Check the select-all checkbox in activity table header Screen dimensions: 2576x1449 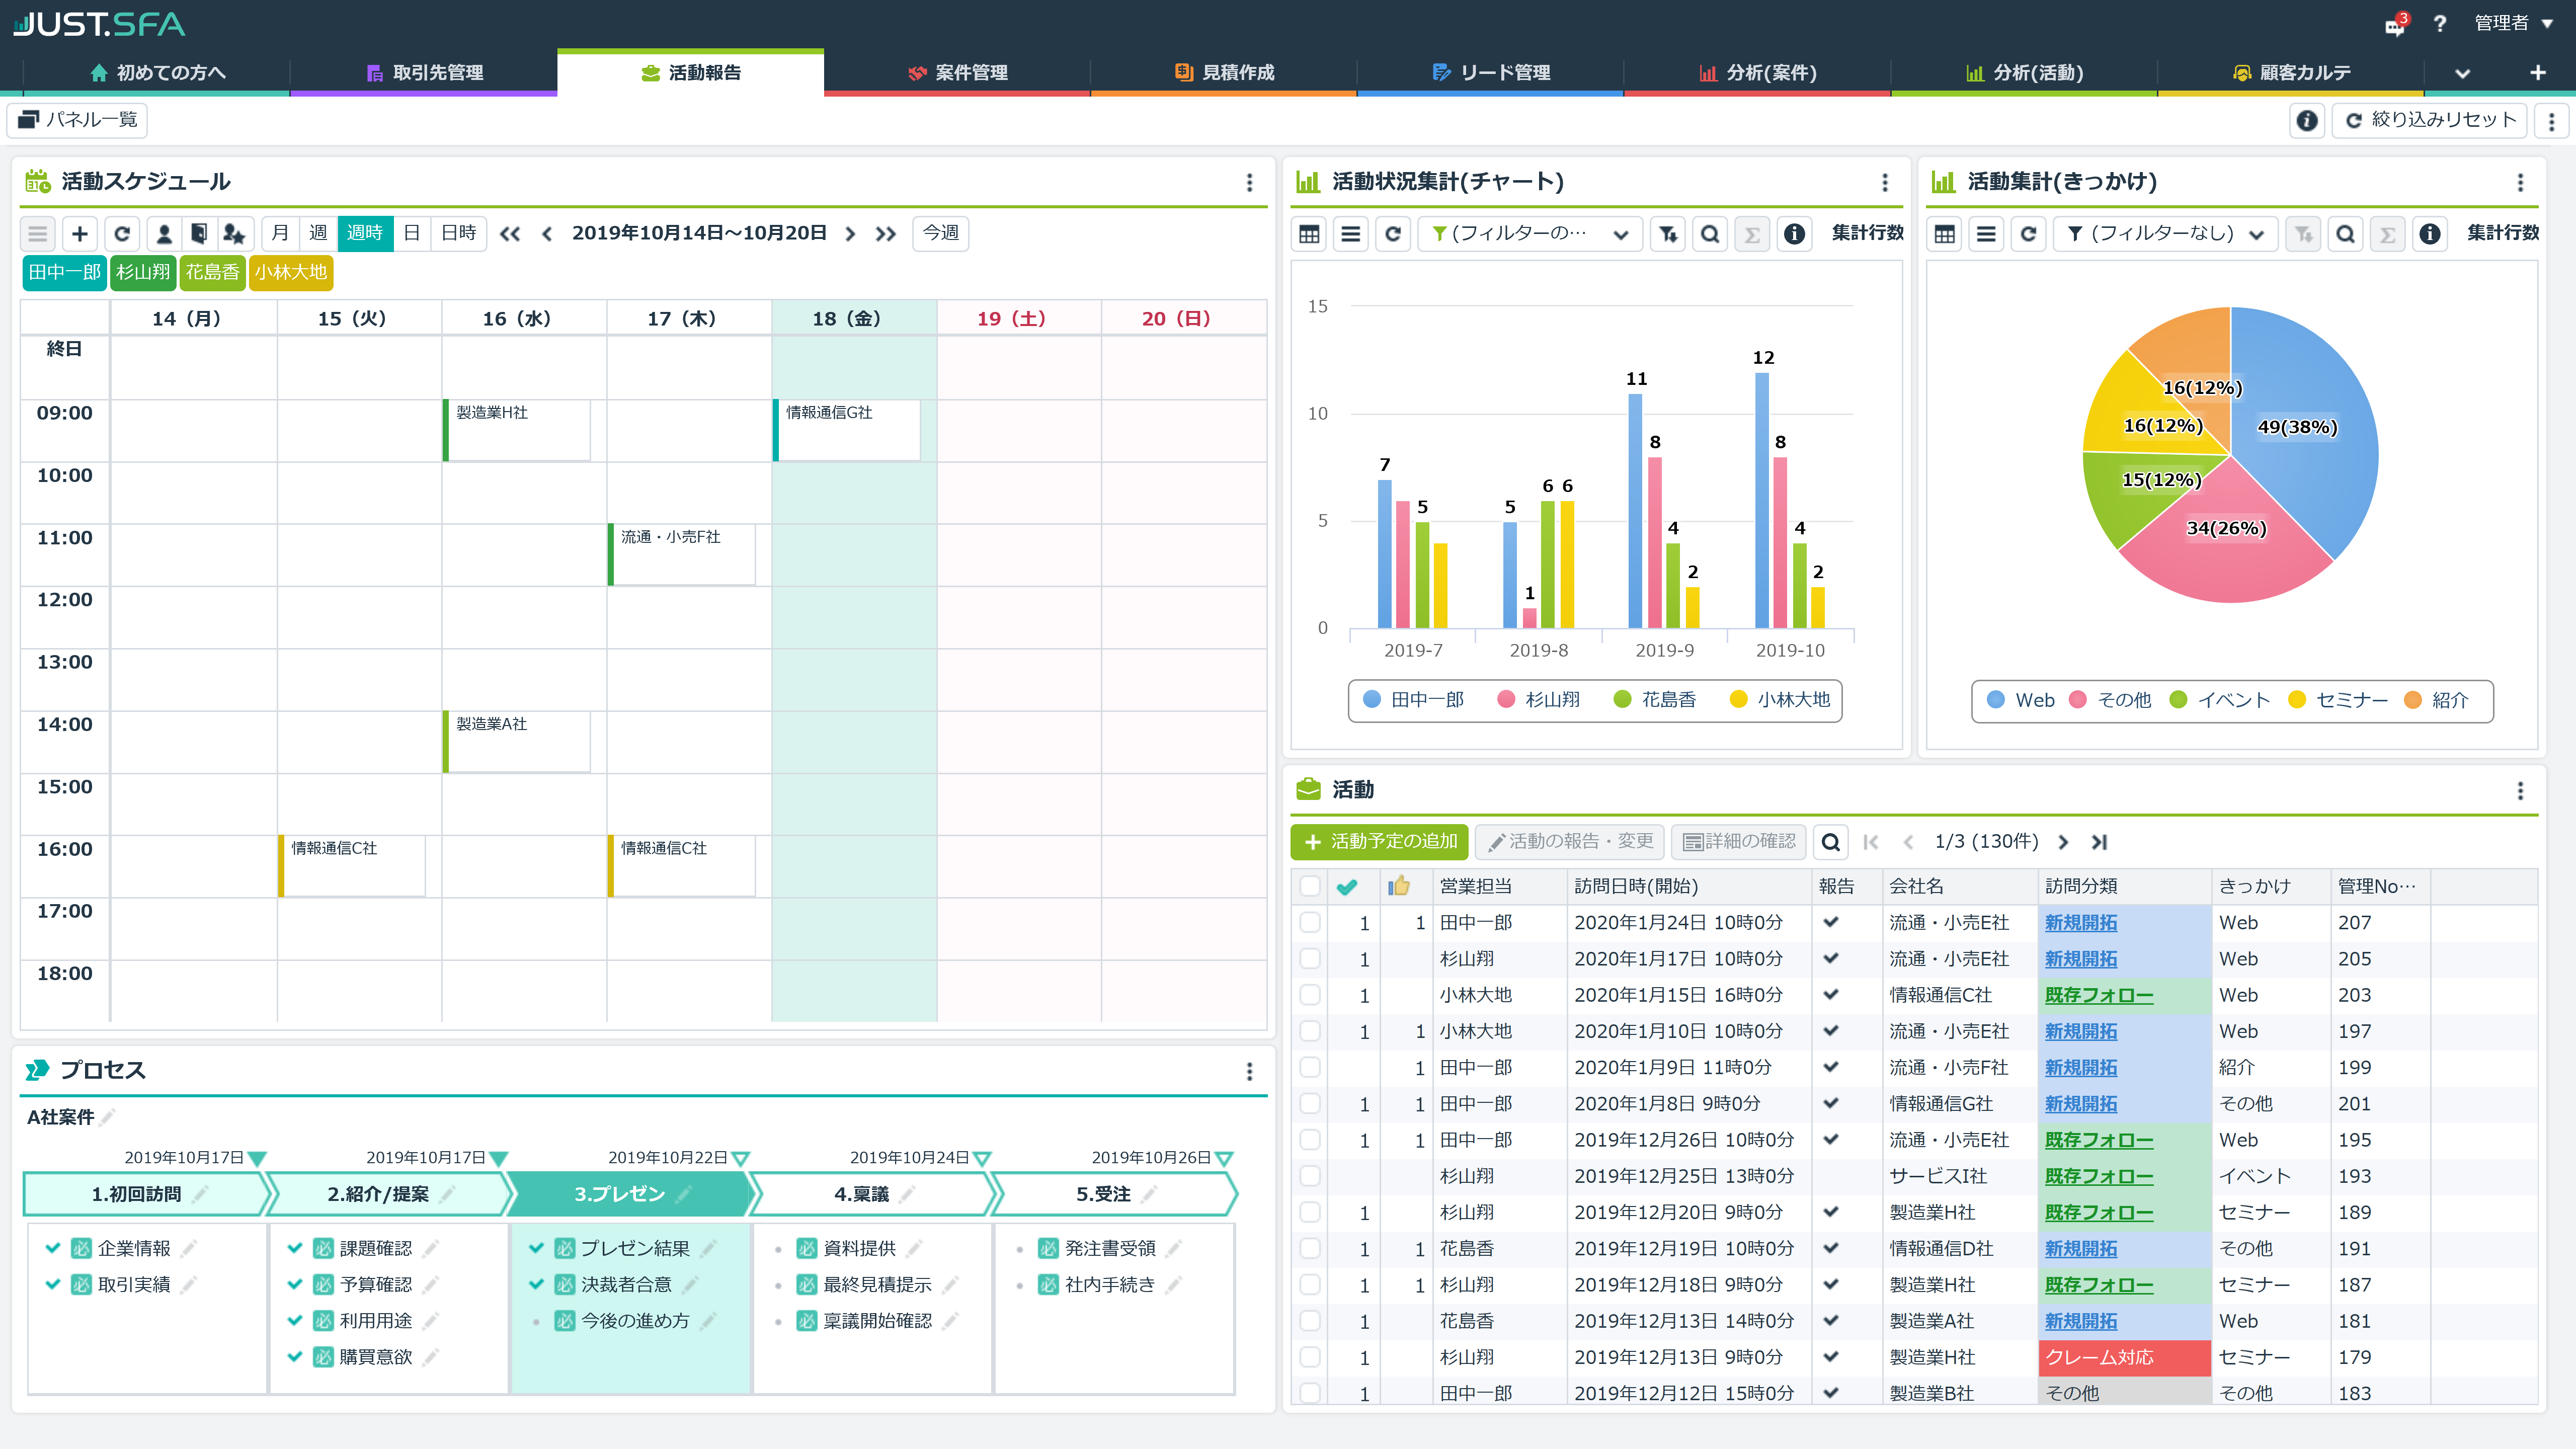click(1309, 886)
